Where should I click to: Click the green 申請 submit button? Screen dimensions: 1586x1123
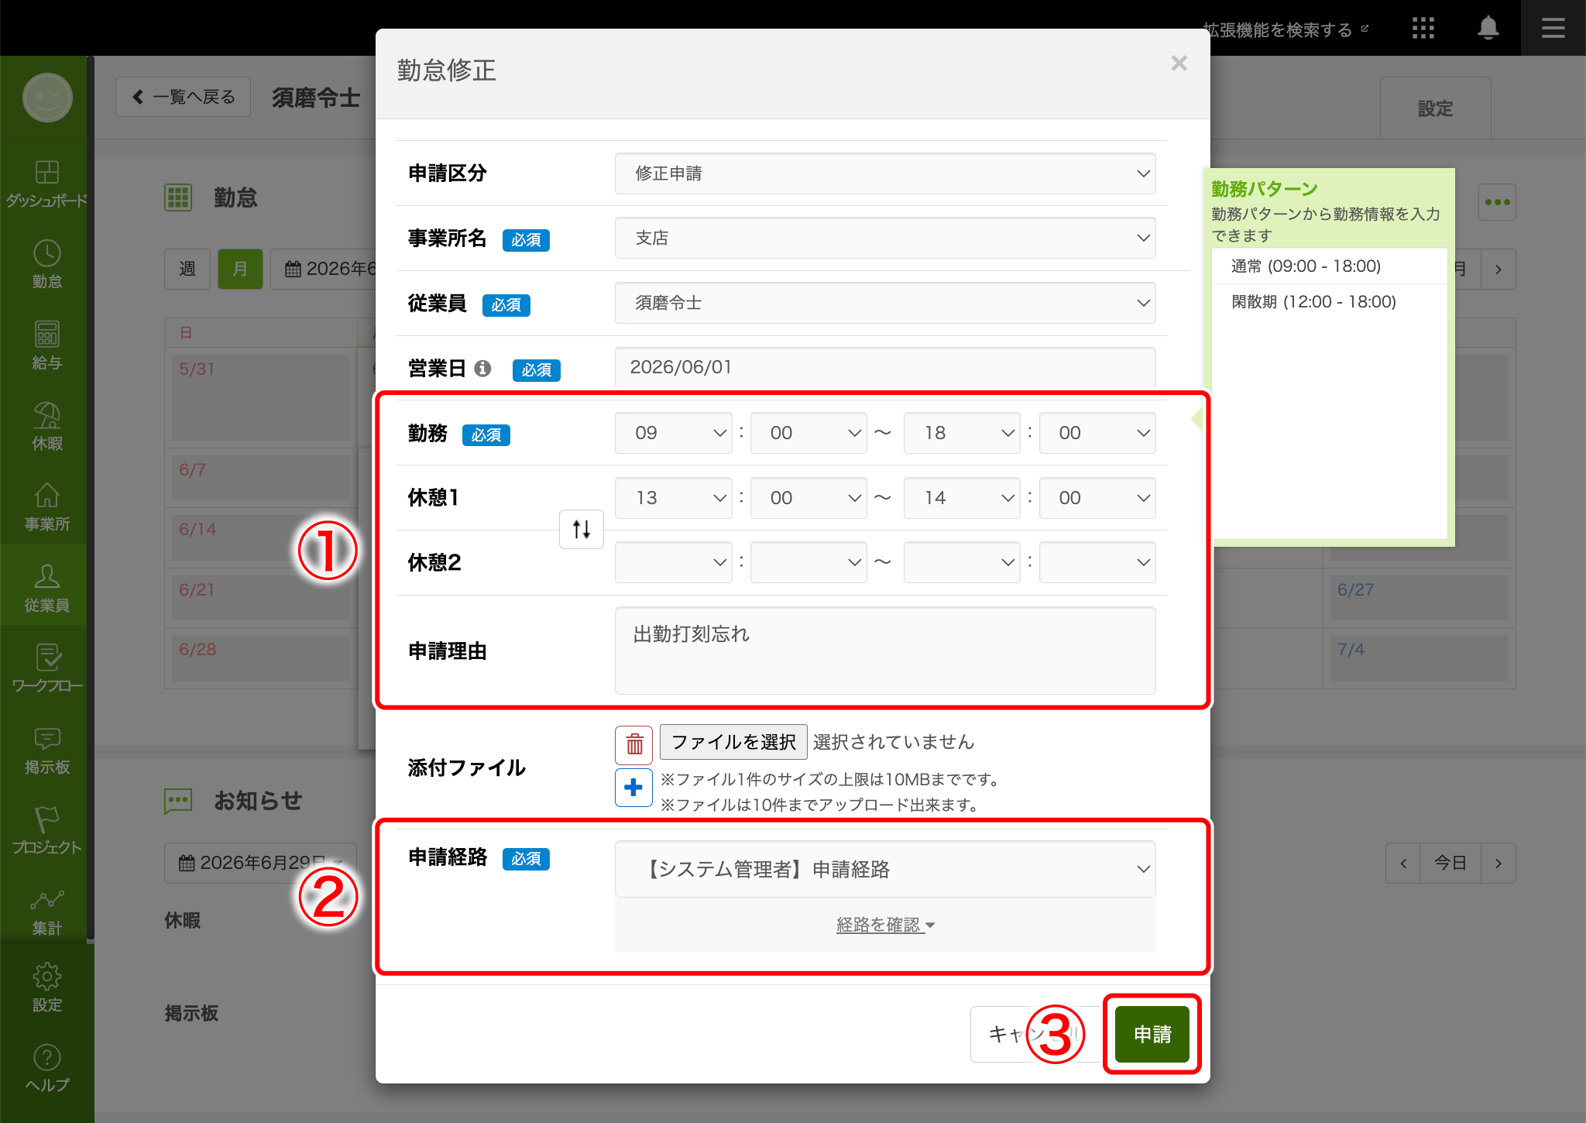(1152, 1034)
